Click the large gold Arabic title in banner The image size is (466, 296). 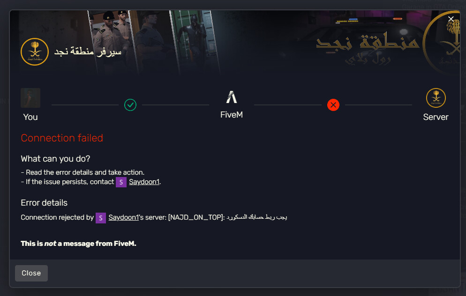point(368,42)
